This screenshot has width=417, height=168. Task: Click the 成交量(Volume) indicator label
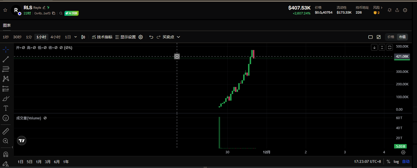point(28,118)
